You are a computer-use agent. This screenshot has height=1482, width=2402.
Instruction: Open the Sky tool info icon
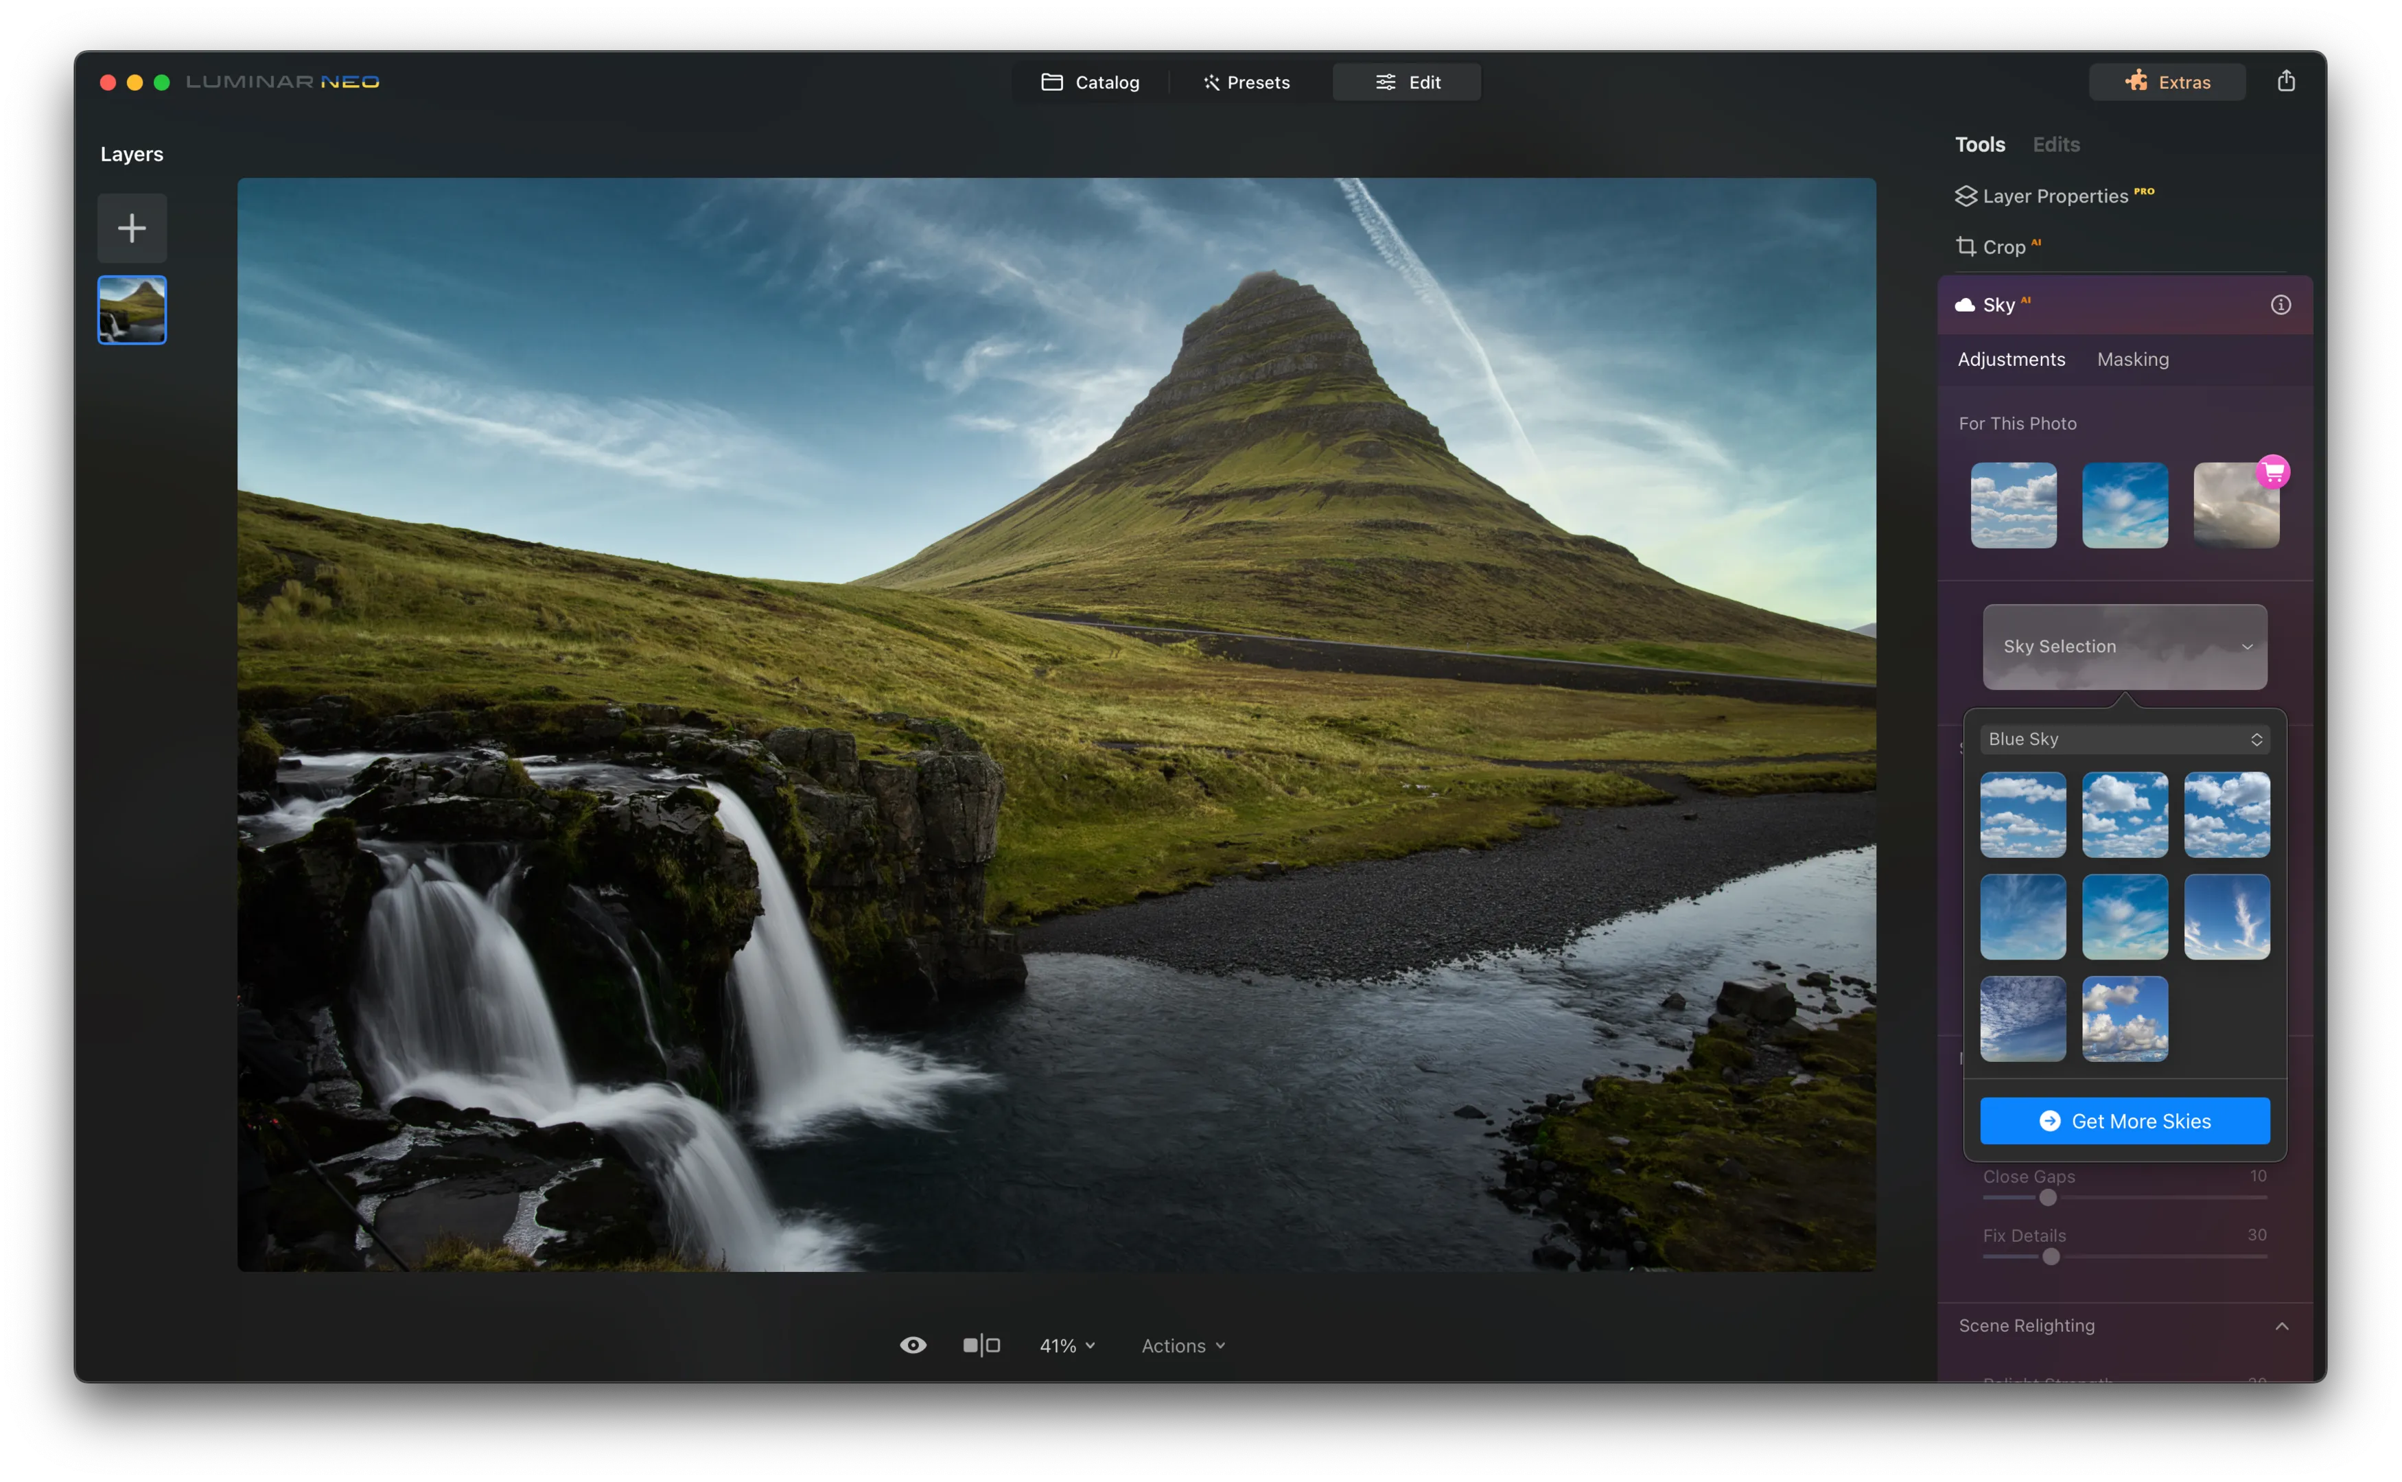[x=2281, y=305]
